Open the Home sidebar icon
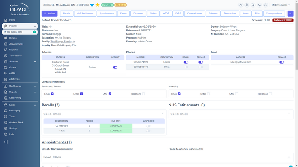 (x=6, y=20)
